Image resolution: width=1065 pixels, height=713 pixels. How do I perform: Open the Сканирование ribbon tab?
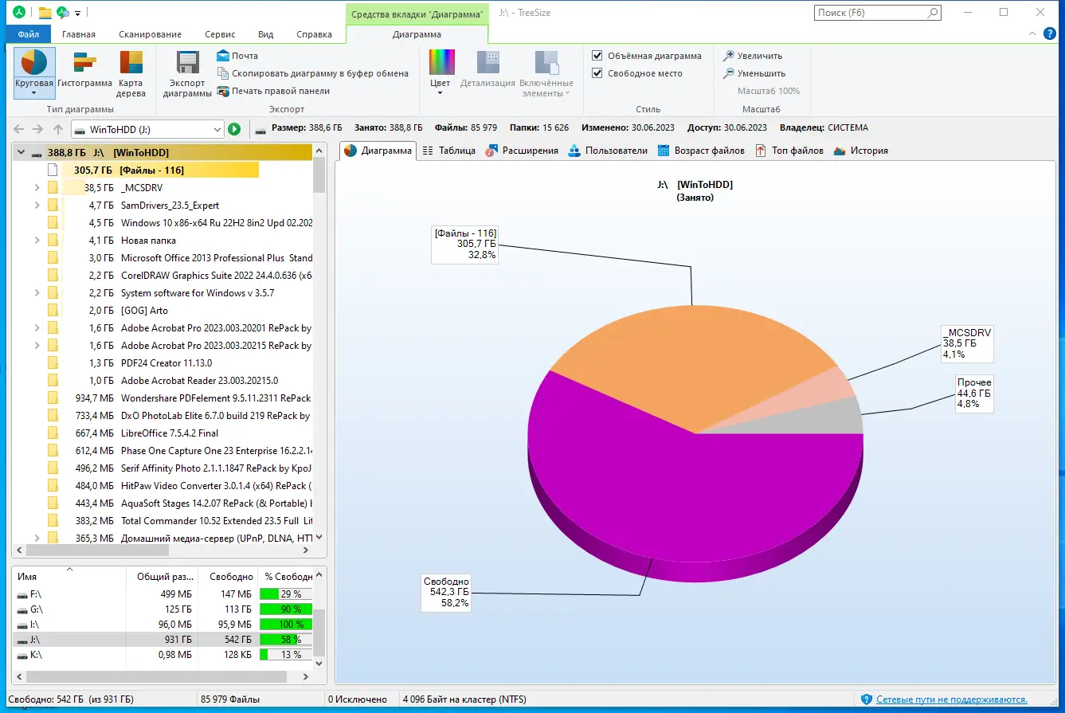pos(151,34)
